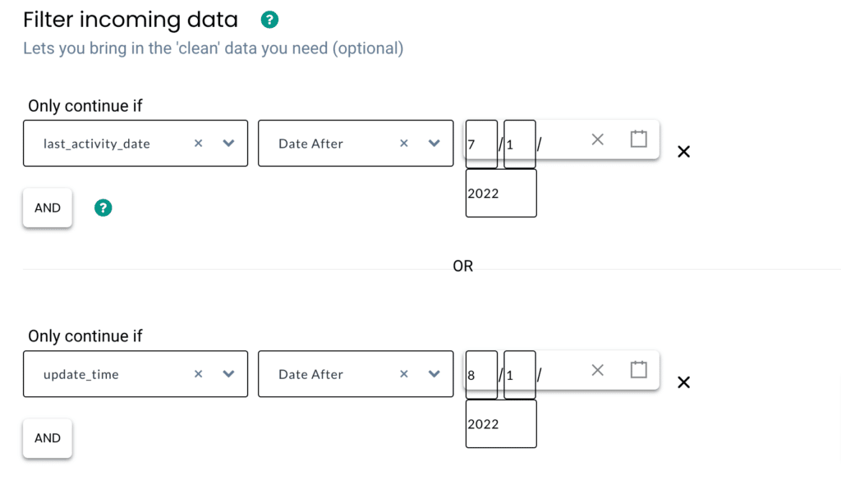The image size is (841, 480).
Task: Clear the date value in update_time row
Action: (598, 370)
